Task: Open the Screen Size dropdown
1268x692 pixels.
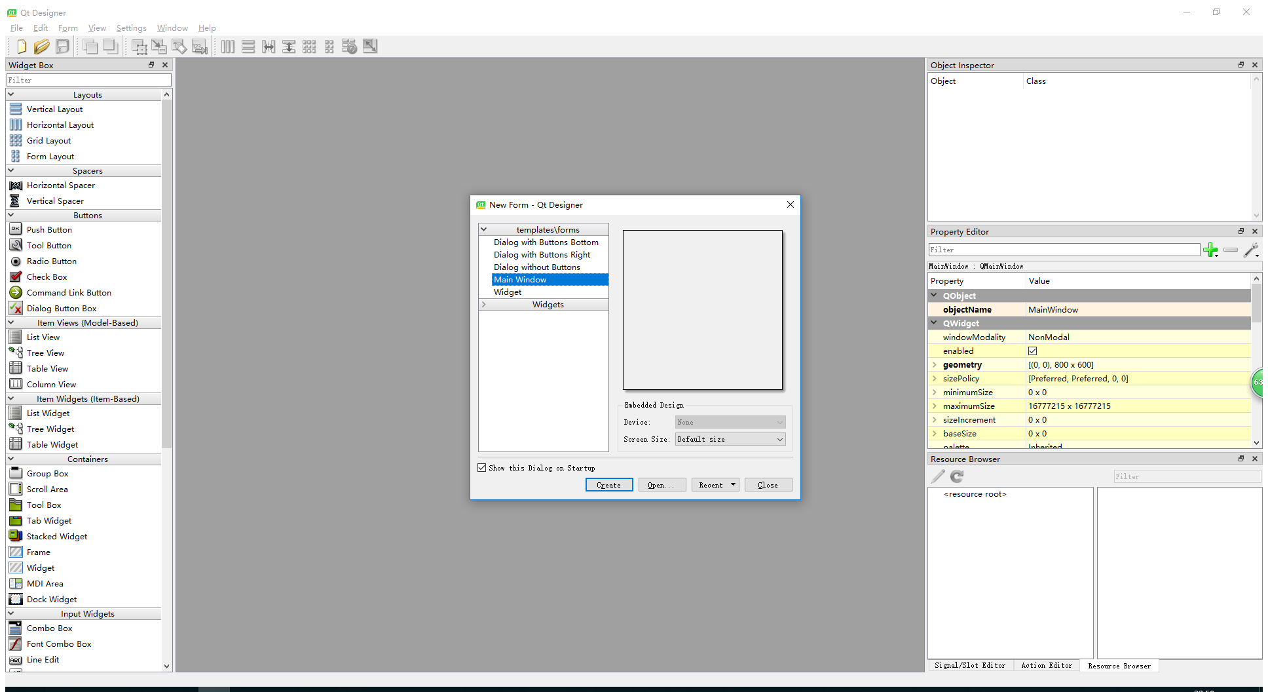Action: click(779, 439)
